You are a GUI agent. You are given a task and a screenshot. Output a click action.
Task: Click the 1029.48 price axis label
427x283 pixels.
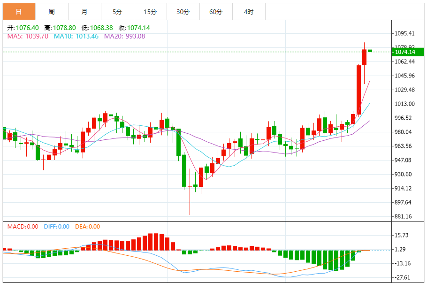click(404, 90)
